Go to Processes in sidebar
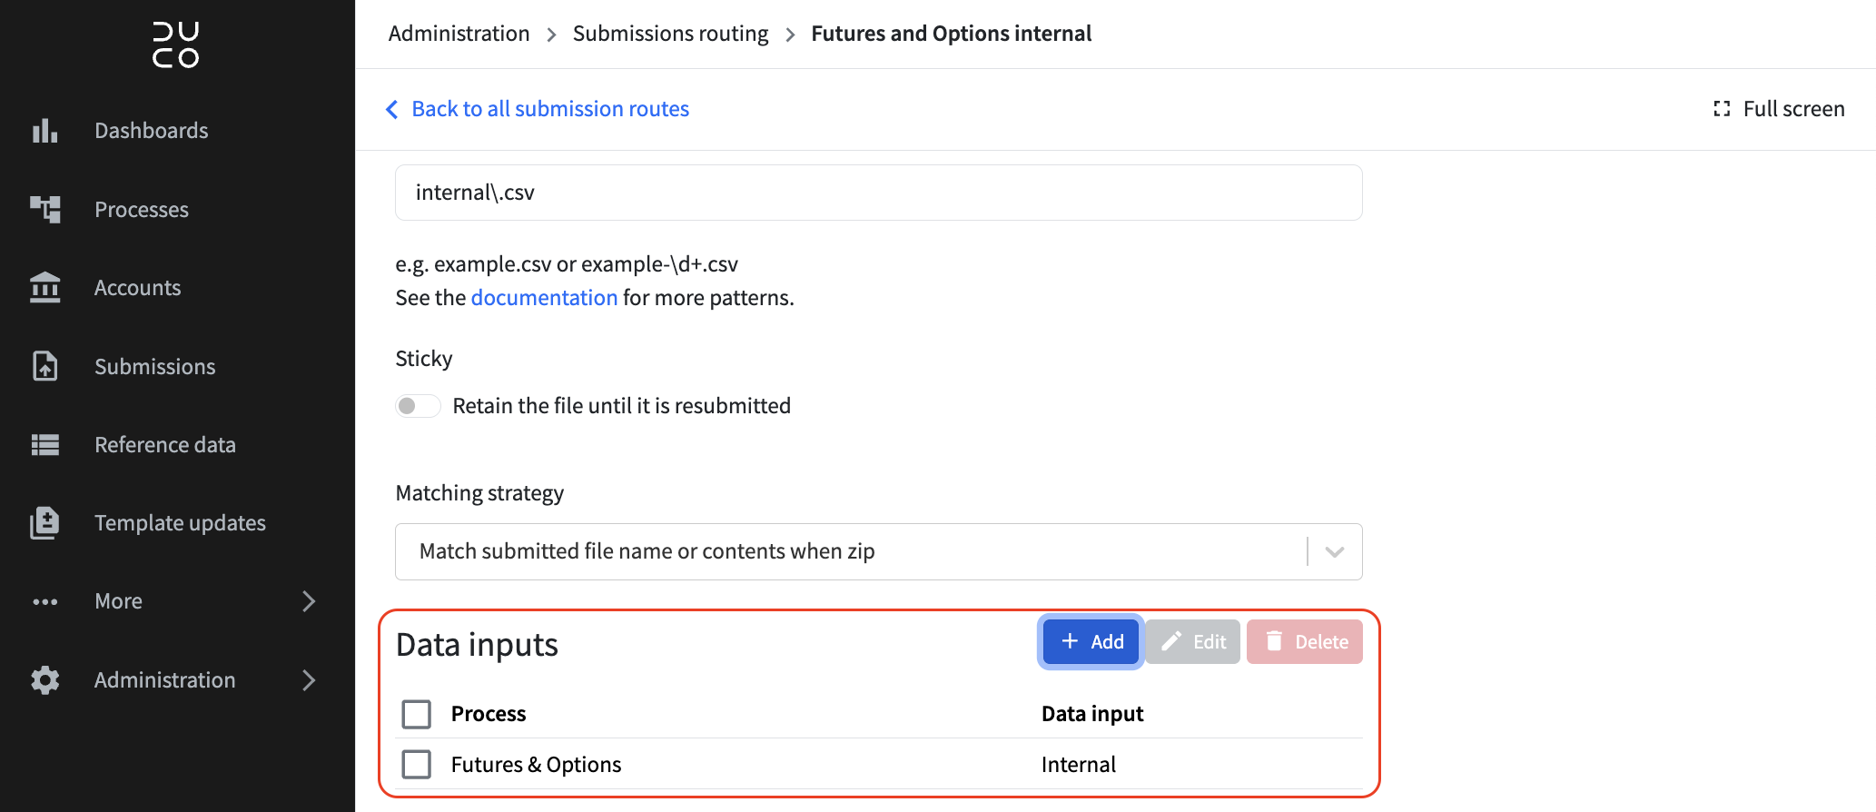 click(142, 210)
